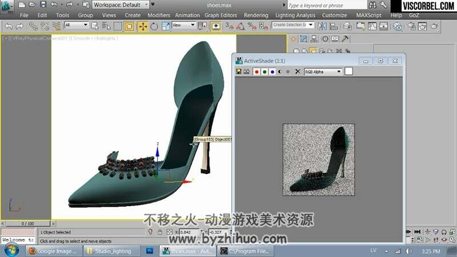The width and height of the screenshot is (457, 257).
Task: Activate the Select and Rotate tool
Action: point(154,26)
